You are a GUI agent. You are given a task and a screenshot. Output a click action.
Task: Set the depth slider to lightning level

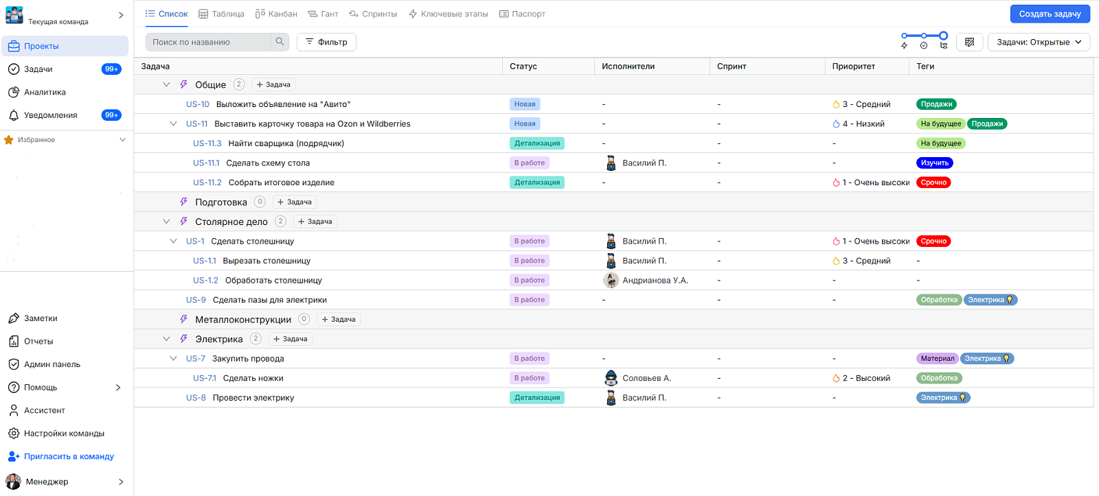[905, 36]
